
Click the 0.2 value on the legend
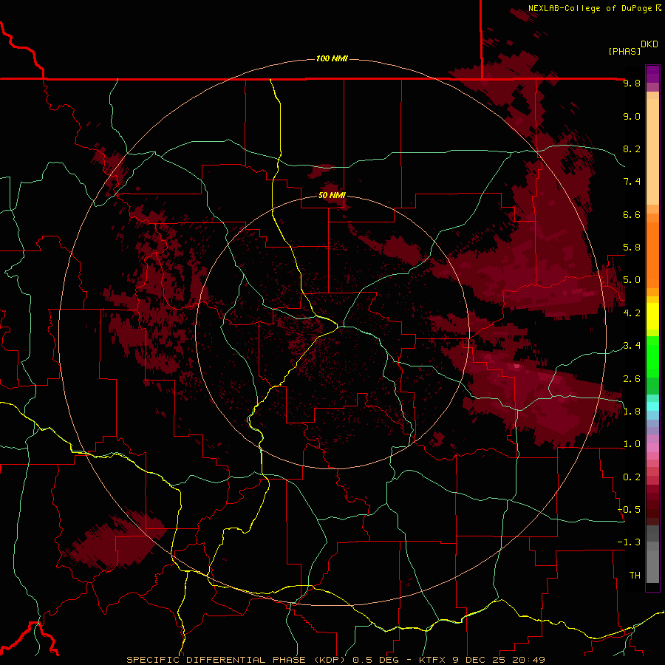[x=632, y=477]
